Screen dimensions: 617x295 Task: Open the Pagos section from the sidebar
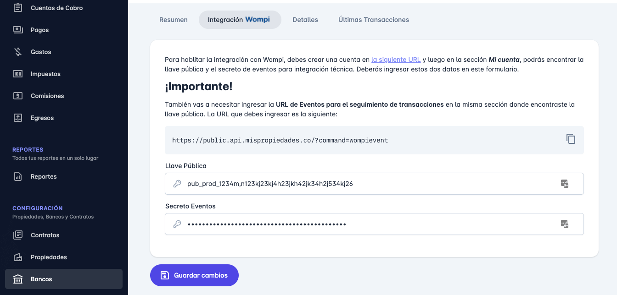pyautogui.click(x=40, y=30)
